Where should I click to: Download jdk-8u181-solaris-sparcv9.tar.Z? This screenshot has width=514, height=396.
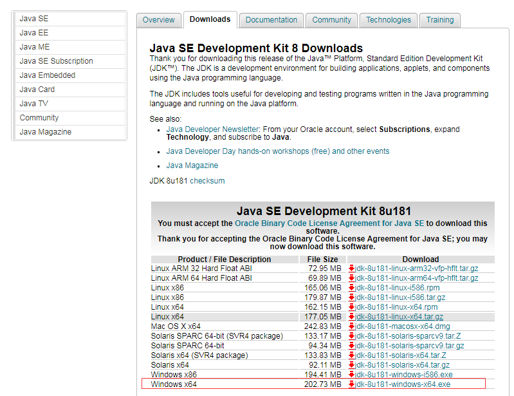(x=408, y=336)
